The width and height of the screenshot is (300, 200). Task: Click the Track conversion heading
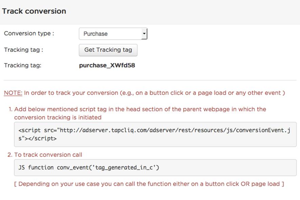point(34,11)
